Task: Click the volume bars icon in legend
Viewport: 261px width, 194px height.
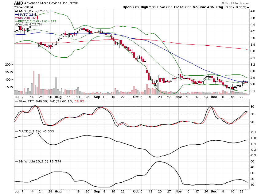Action: tap(16, 25)
